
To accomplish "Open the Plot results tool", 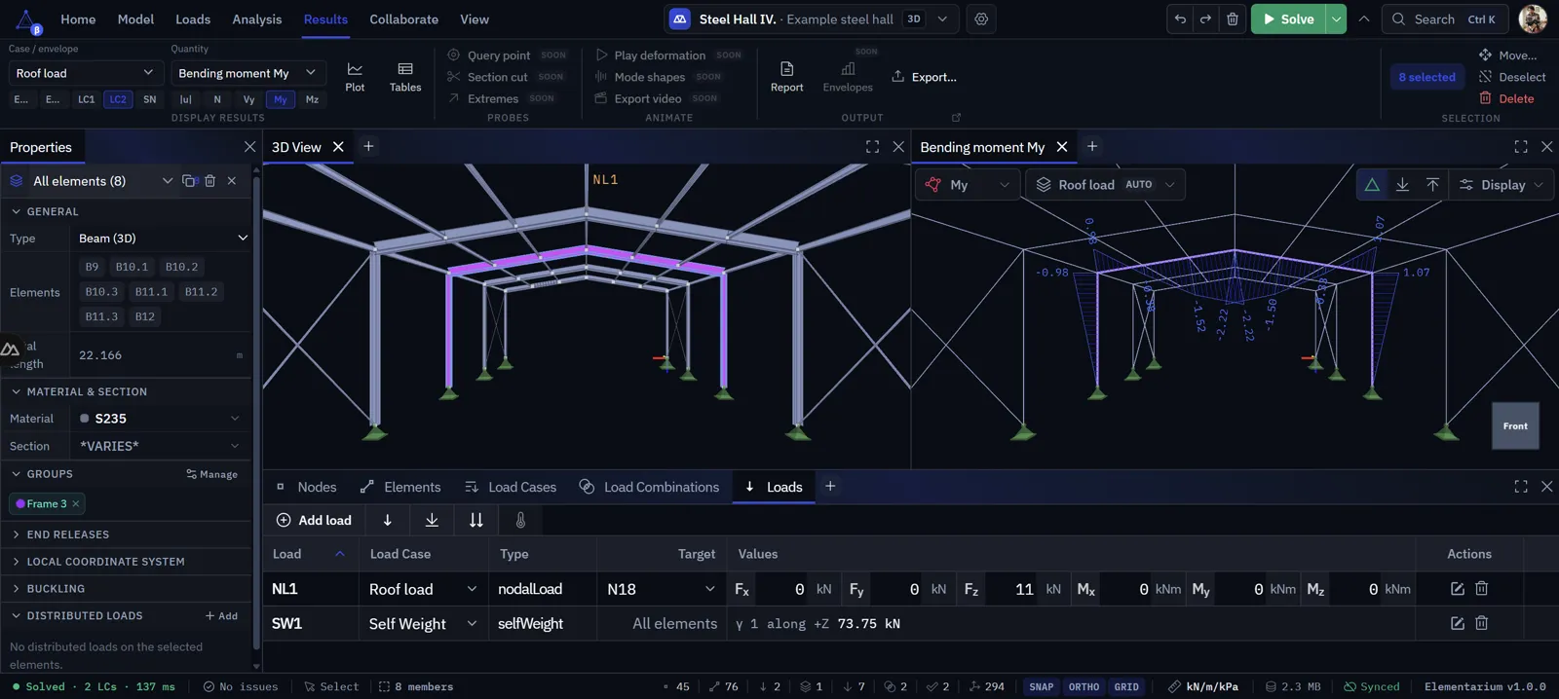I will (355, 77).
